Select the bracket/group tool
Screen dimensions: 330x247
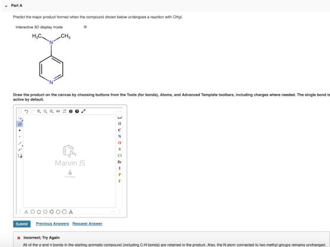coord(20,156)
